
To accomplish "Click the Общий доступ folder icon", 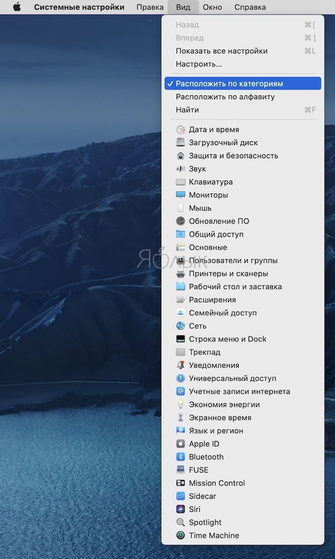I will tap(181, 234).
